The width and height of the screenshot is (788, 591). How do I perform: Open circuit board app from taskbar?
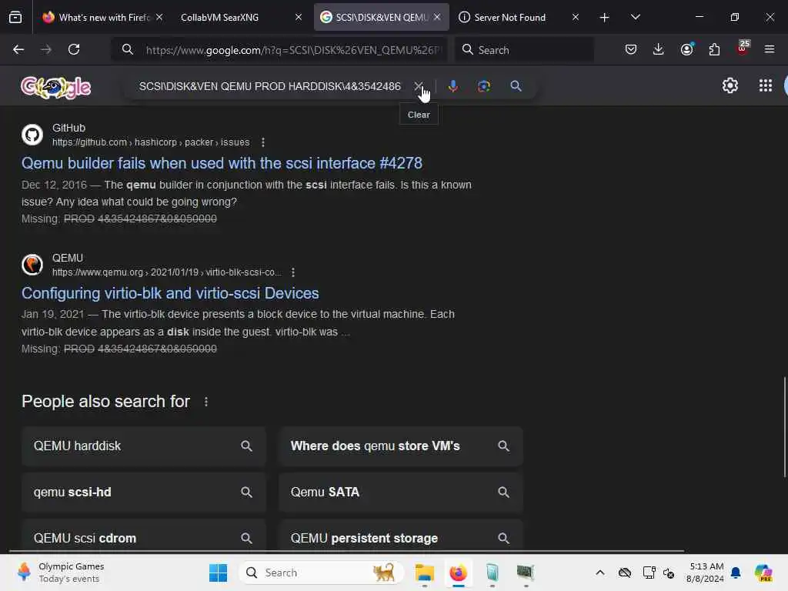coord(525,573)
